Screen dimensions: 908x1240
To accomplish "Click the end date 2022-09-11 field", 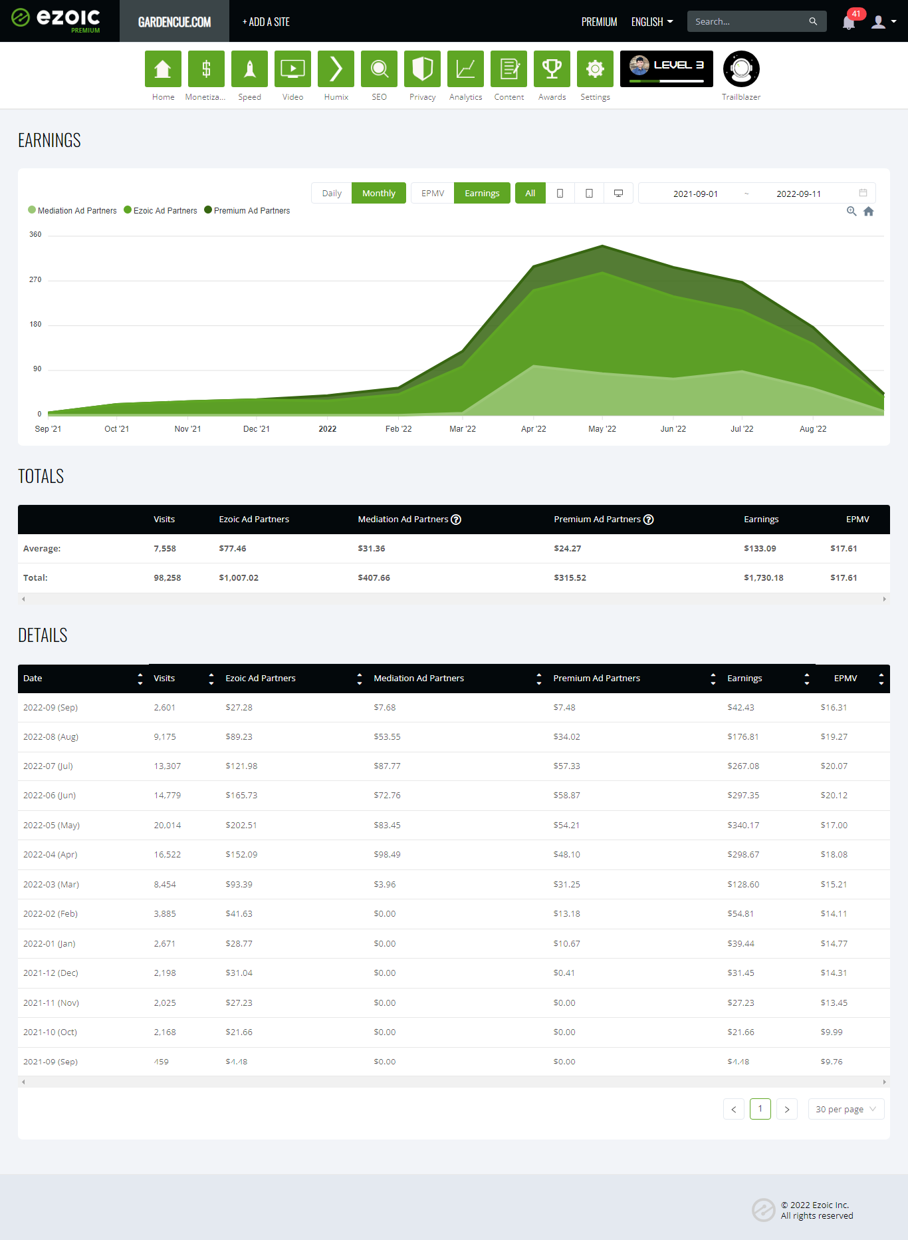I will tap(798, 194).
